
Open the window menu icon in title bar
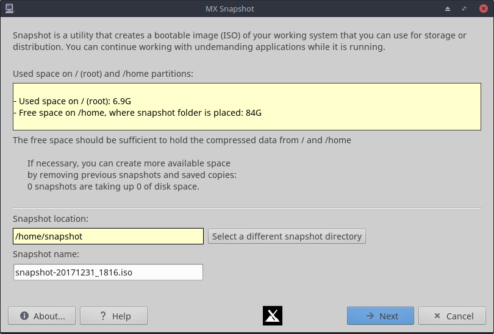point(9,9)
